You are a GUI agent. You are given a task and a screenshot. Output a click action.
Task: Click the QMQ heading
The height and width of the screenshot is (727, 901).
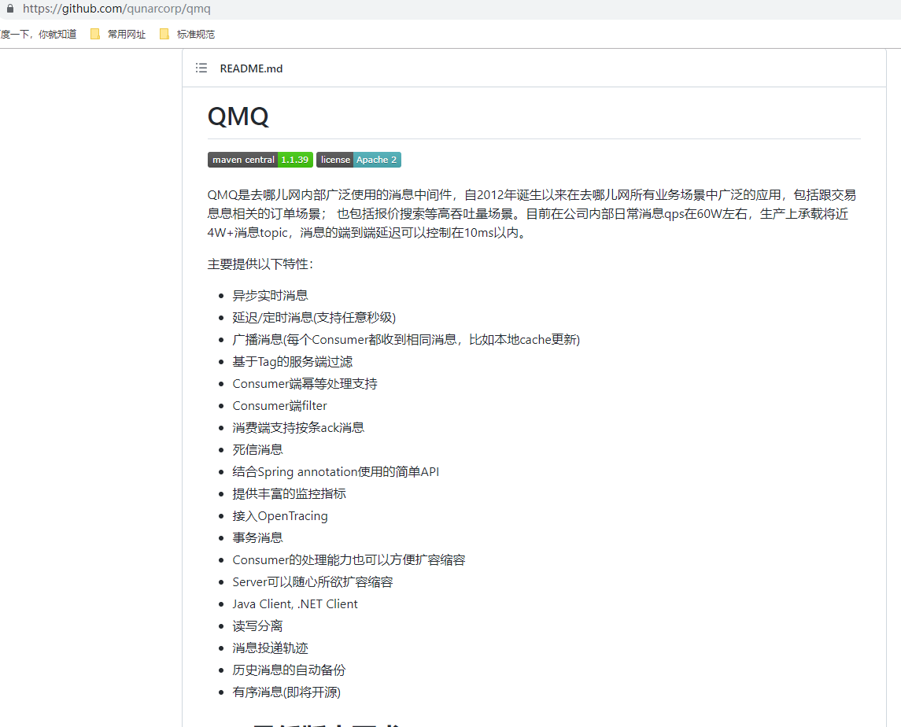[x=238, y=116]
